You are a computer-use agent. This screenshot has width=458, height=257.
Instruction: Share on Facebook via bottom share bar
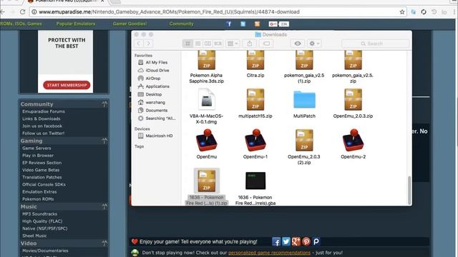[276, 241]
